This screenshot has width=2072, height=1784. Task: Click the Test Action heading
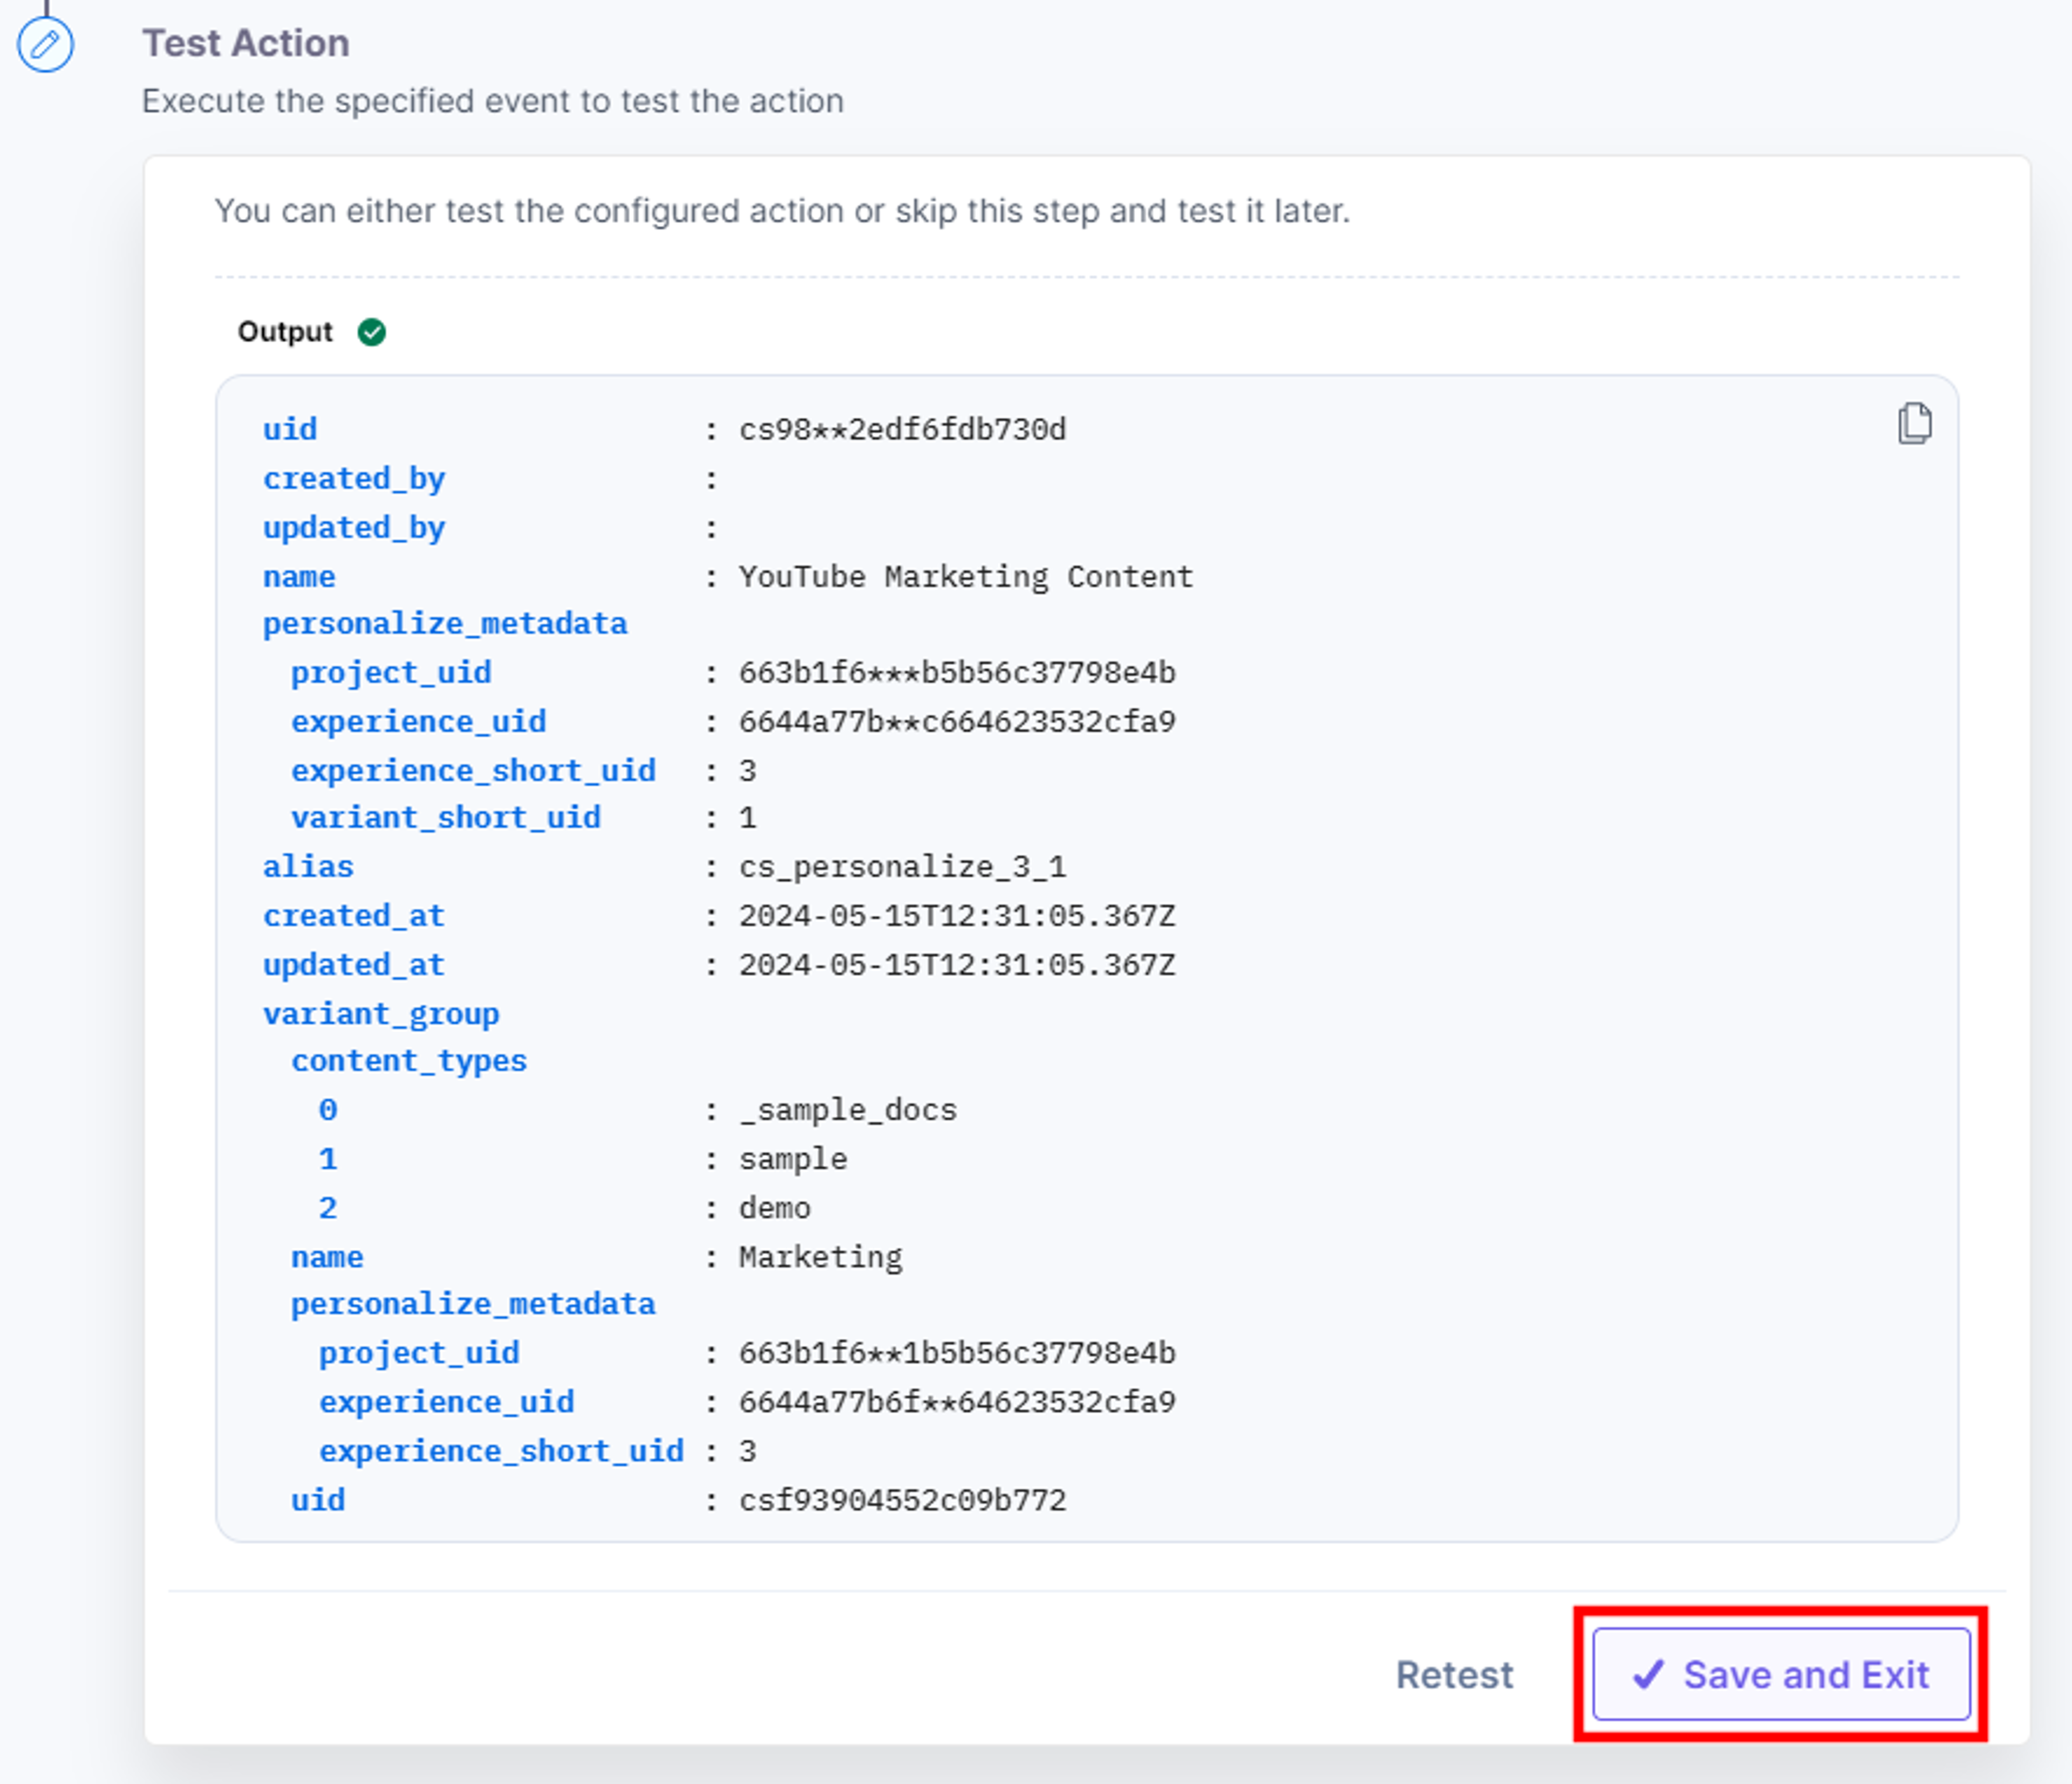(246, 43)
